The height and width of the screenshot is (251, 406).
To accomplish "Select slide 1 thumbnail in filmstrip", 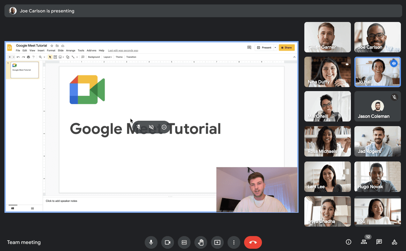I will [25, 70].
